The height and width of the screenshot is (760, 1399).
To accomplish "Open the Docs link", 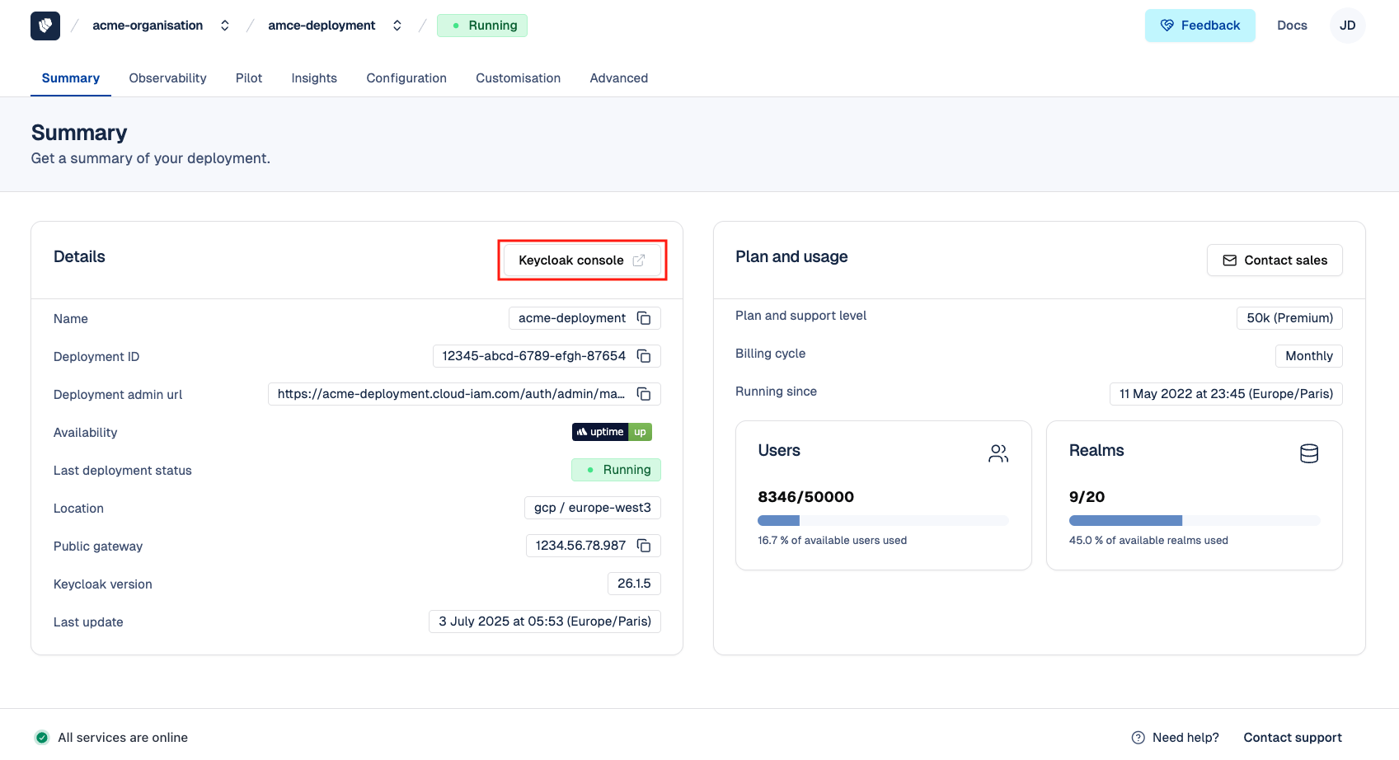I will (1292, 26).
